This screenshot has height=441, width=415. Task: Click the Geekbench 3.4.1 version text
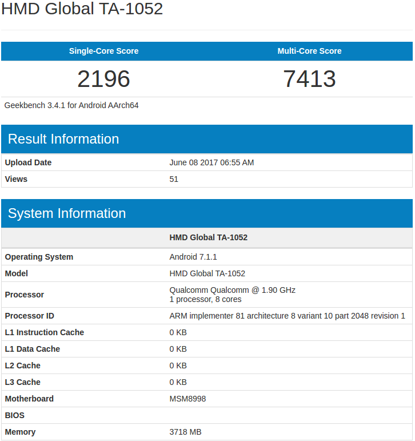pos(71,105)
